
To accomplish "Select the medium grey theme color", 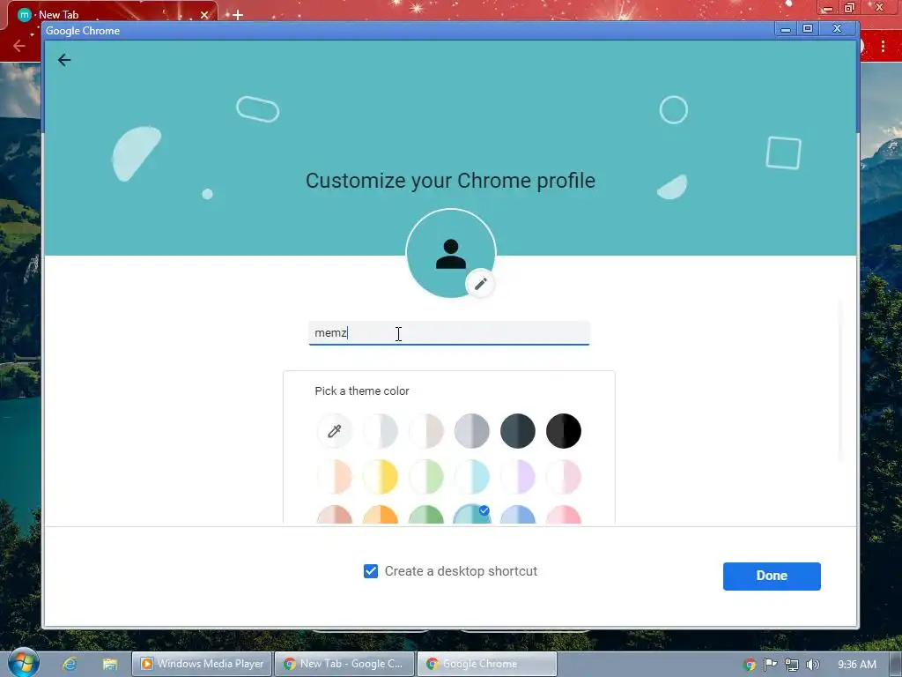I will tap(472, 430).
